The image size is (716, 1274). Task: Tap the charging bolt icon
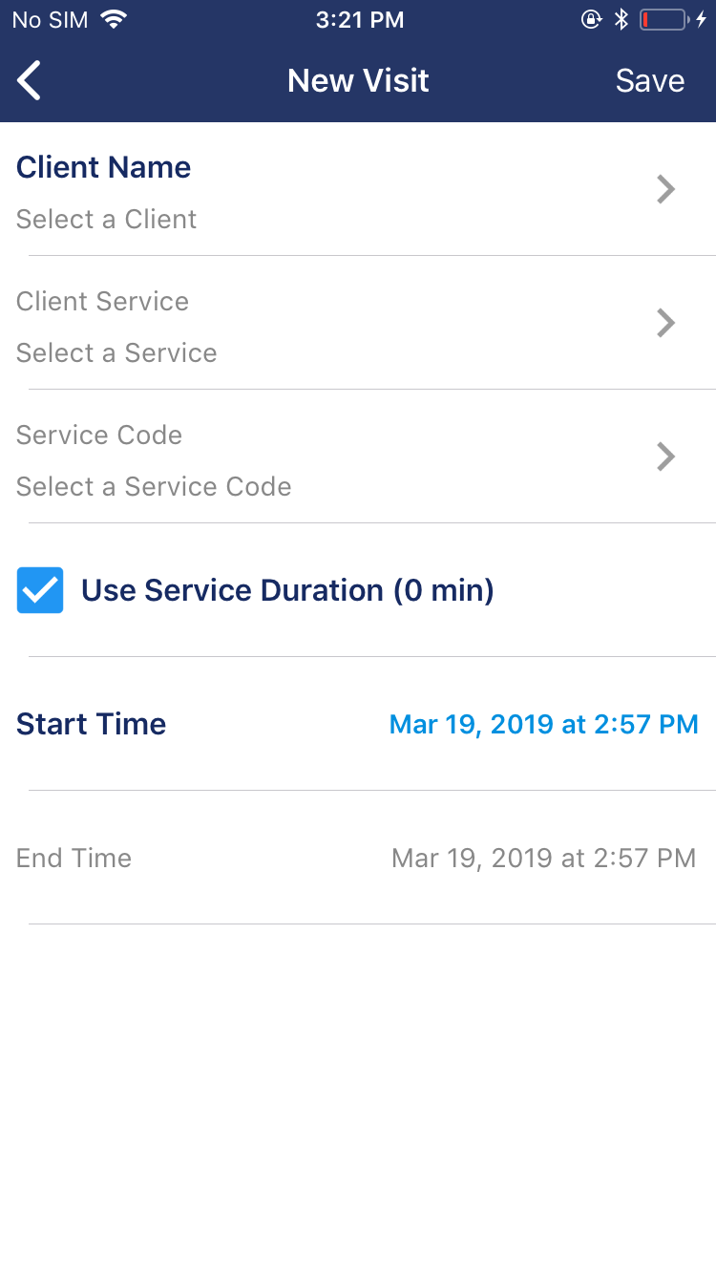coord(702,19)
